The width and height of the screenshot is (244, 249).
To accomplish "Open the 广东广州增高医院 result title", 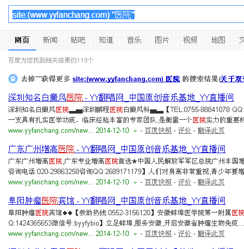I will click(117, 149).
